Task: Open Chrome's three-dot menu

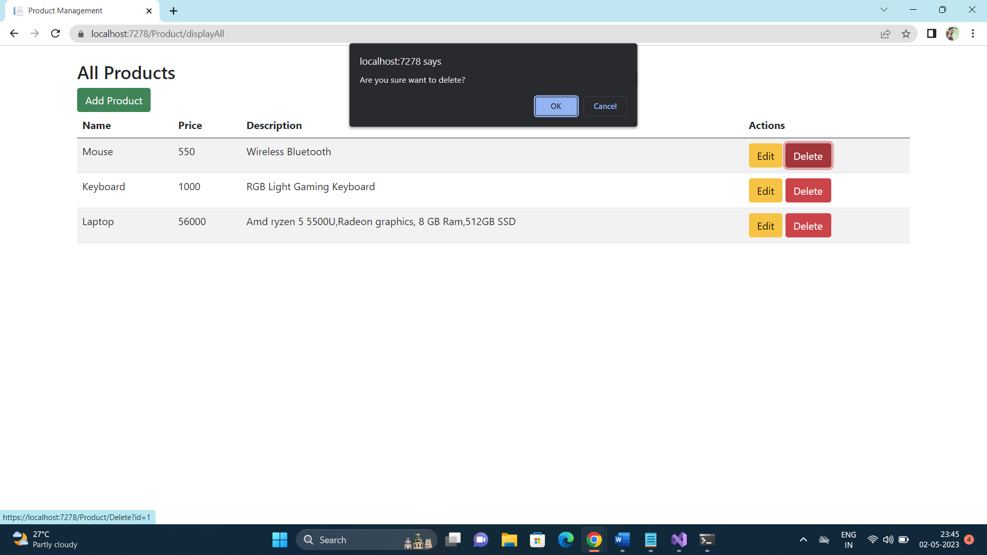Action: click(973, 33)
